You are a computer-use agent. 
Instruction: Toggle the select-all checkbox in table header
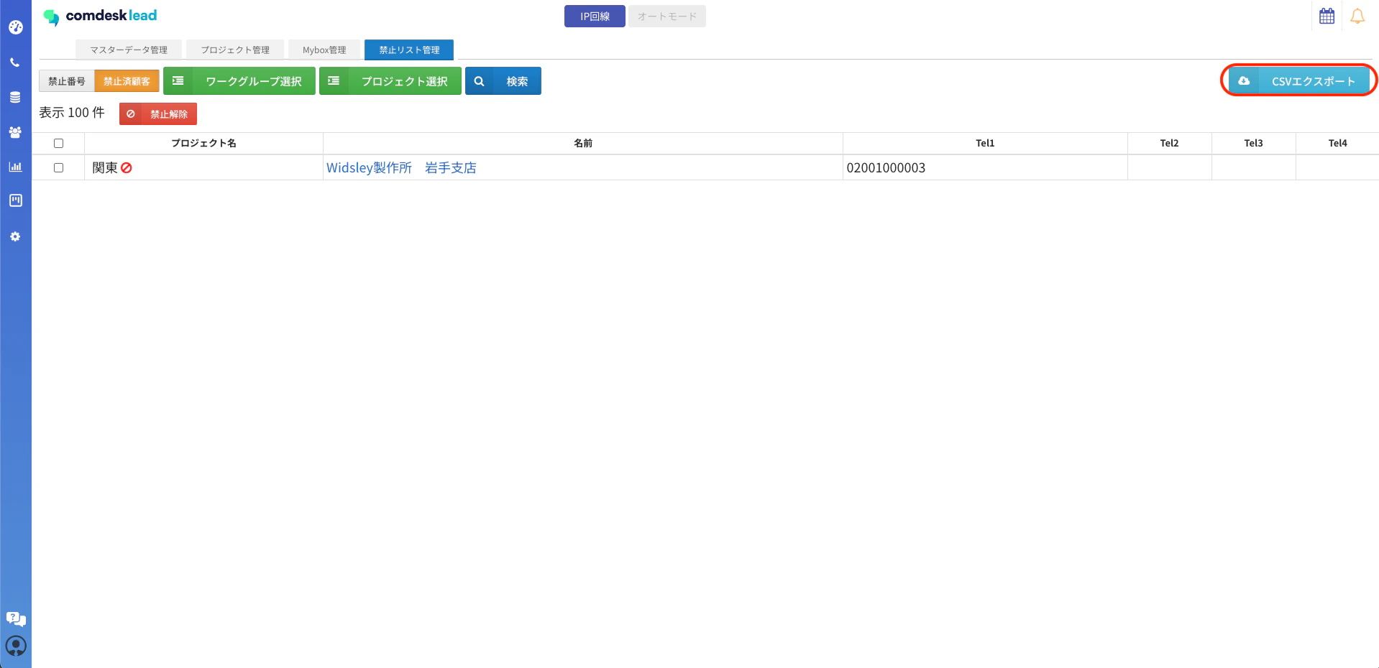coord(59,143)
